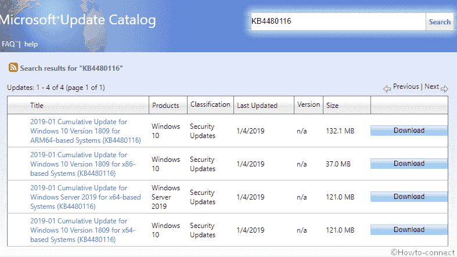Open the FAQ link
The image size is (457, 257).
[x=8, y=44]
